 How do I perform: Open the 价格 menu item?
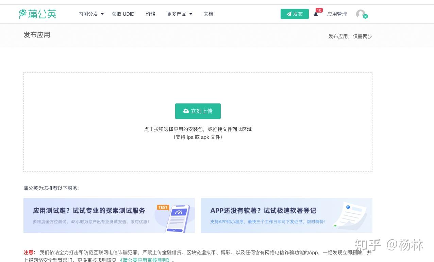(x=151, y=14)
